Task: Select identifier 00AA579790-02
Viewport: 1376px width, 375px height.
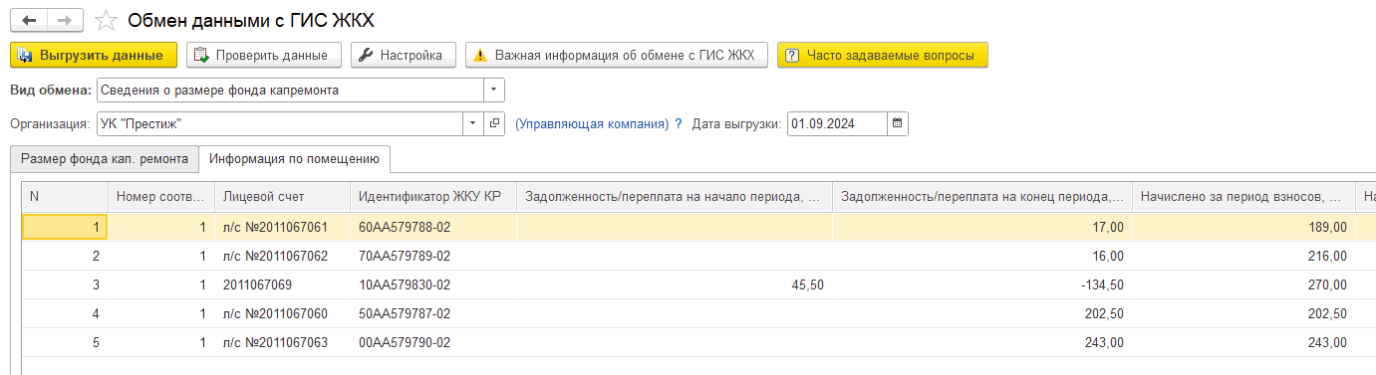Action: [x=433, y=342]
